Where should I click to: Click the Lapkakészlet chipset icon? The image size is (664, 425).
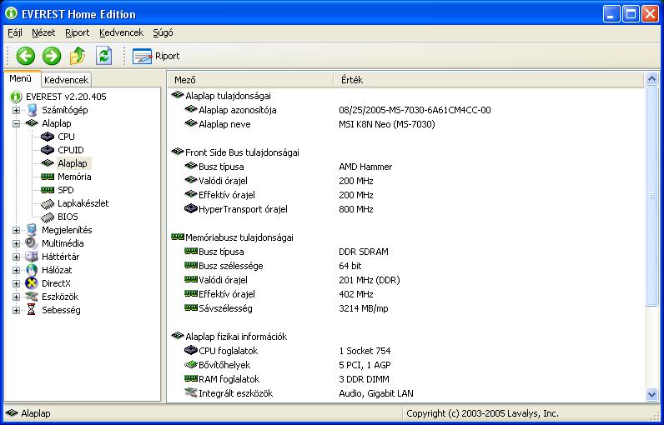pos(48,204)
